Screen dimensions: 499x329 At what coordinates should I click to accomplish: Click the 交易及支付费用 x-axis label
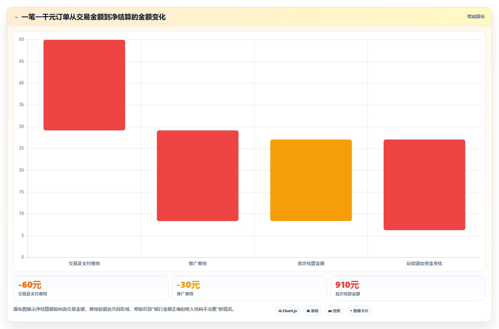[x=84, y=264]
